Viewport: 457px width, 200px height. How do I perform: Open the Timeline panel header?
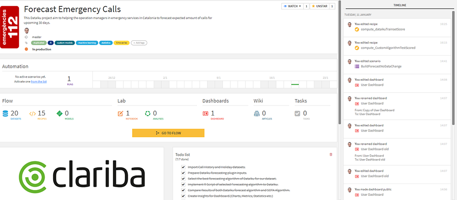pos(399,5)
